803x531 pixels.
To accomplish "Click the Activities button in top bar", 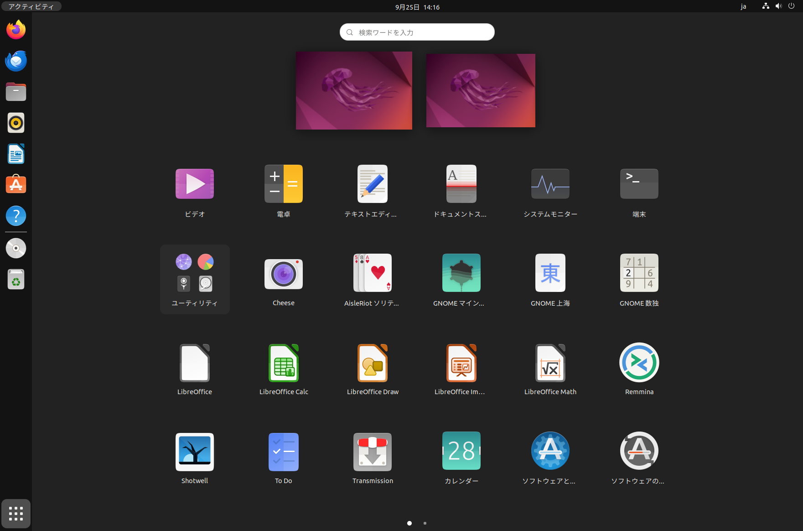I will pos(31,6).
